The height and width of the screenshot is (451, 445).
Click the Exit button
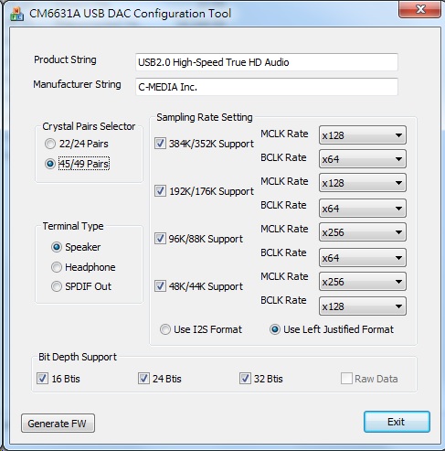coord(397,422)
